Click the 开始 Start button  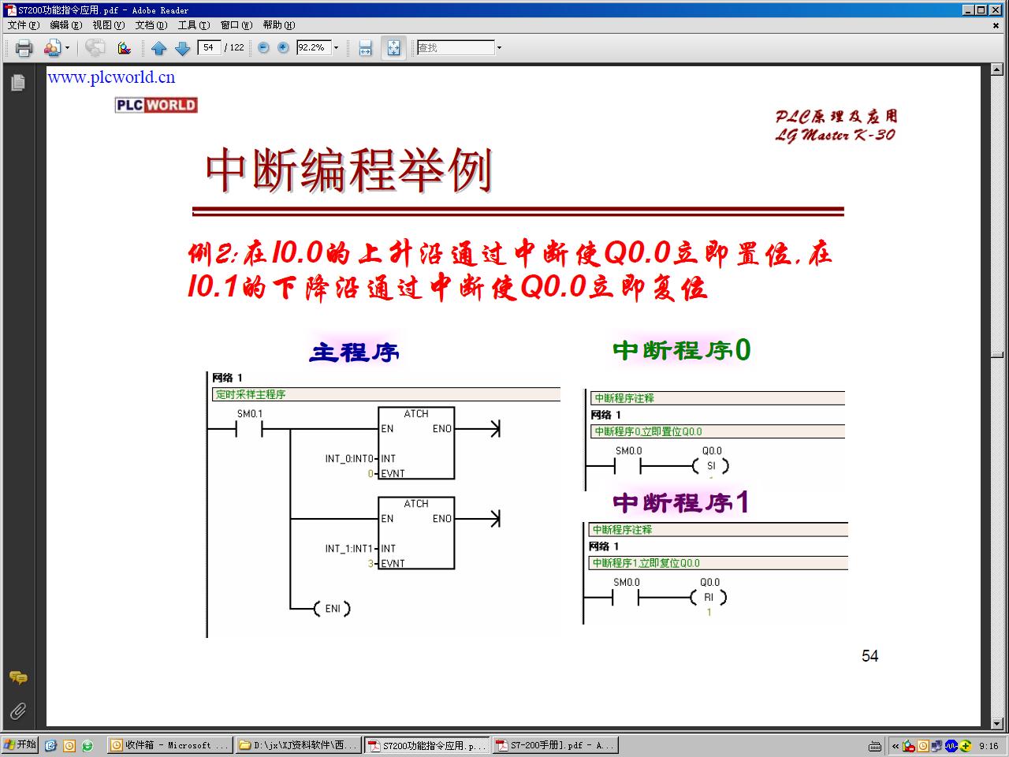point(20,745)
